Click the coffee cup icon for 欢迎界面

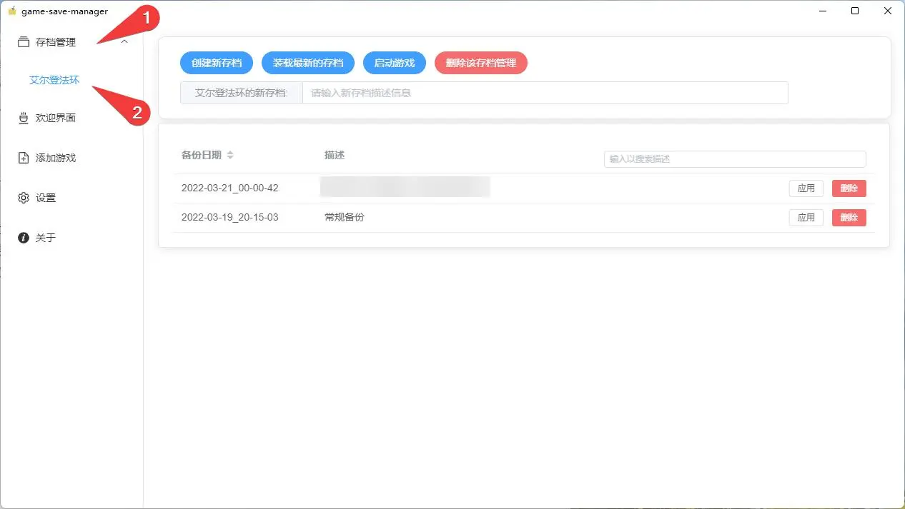(x=24, y=118)
